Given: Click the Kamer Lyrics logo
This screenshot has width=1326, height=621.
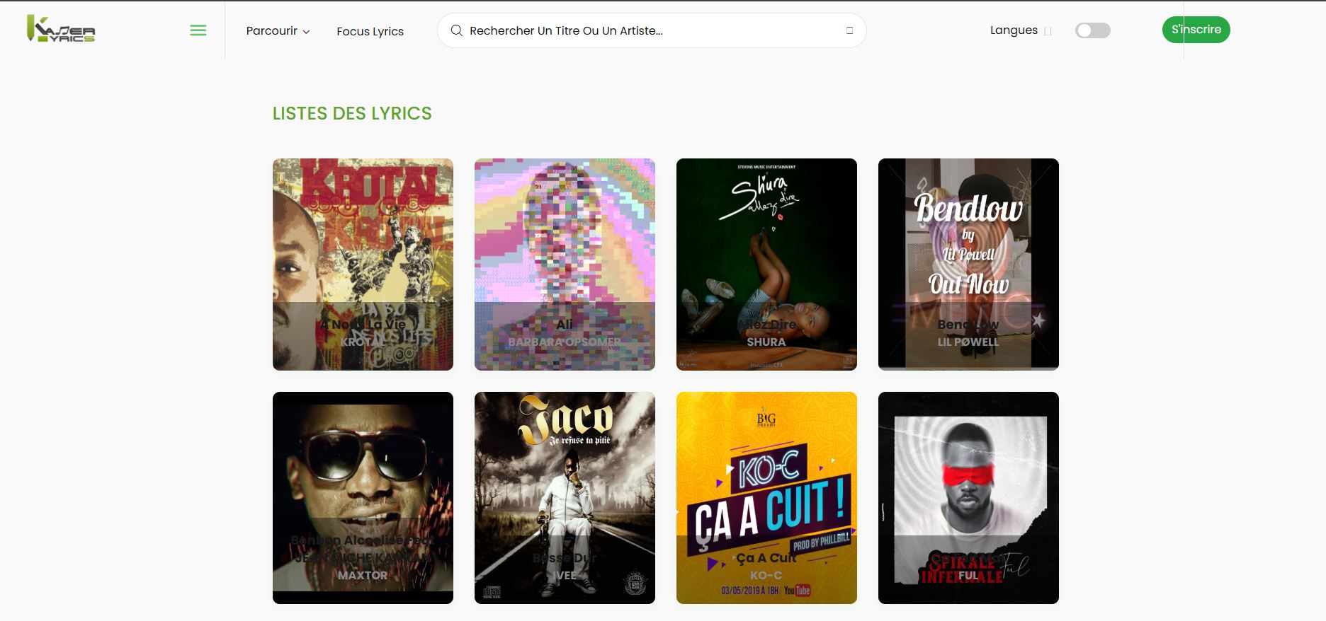Looking at the screenshot, I should (x=61, y=29).
